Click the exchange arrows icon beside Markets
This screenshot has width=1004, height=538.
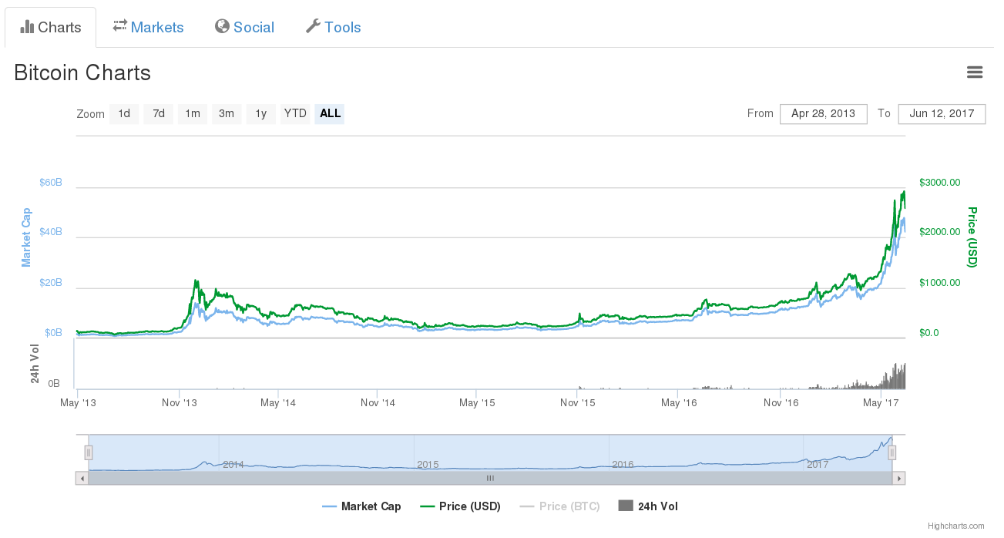click(x=119, y=26)
